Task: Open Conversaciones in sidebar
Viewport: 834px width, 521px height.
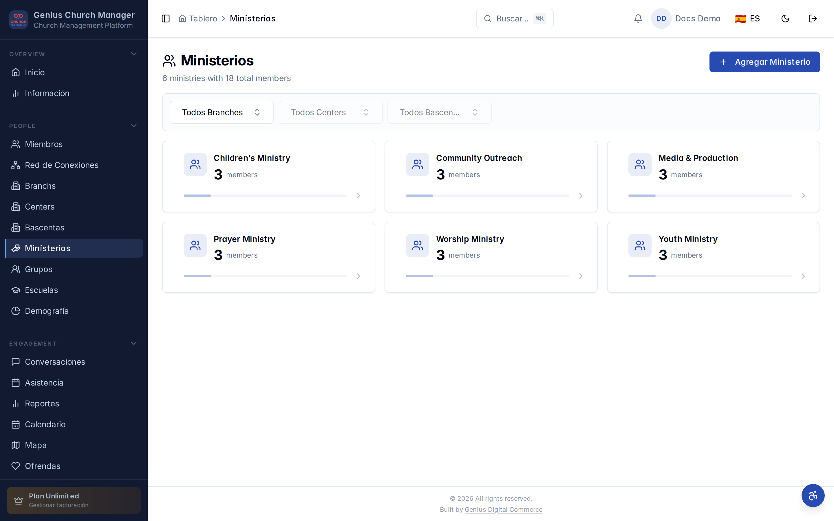Action: (73, 362)
